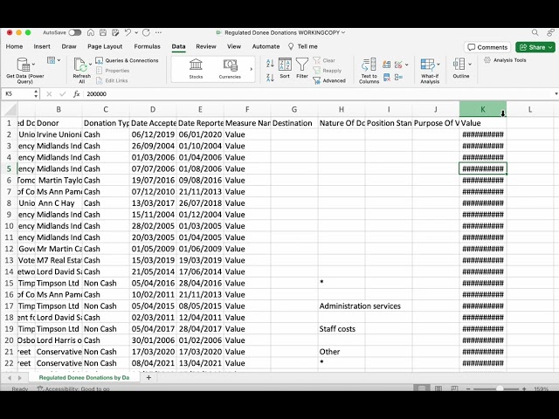The width and height of the screenshot is (559, 419).
Task: Redo the last action
Action: coord(146,32)
